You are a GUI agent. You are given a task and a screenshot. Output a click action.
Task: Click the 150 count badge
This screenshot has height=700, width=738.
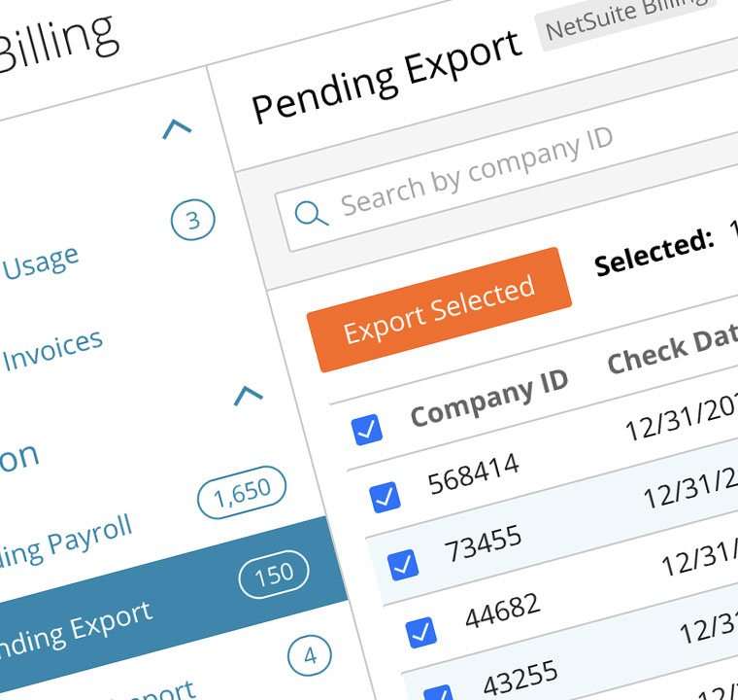click(x=274, y=575)
